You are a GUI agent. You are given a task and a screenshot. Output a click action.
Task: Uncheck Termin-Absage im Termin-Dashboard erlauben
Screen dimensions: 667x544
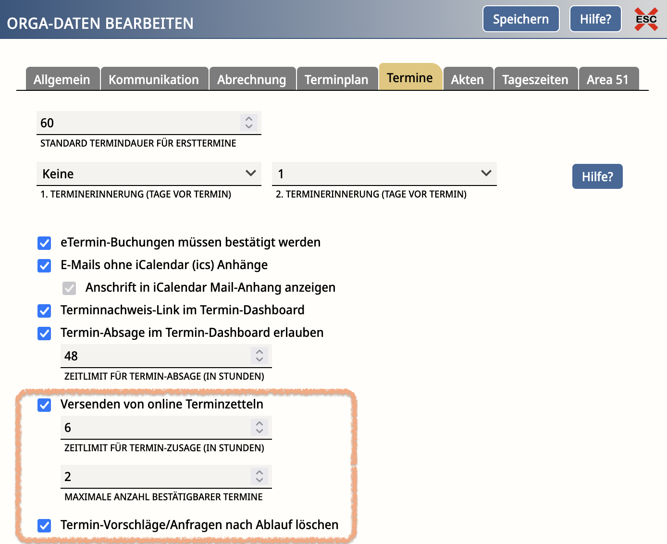(x=44, y=333)
